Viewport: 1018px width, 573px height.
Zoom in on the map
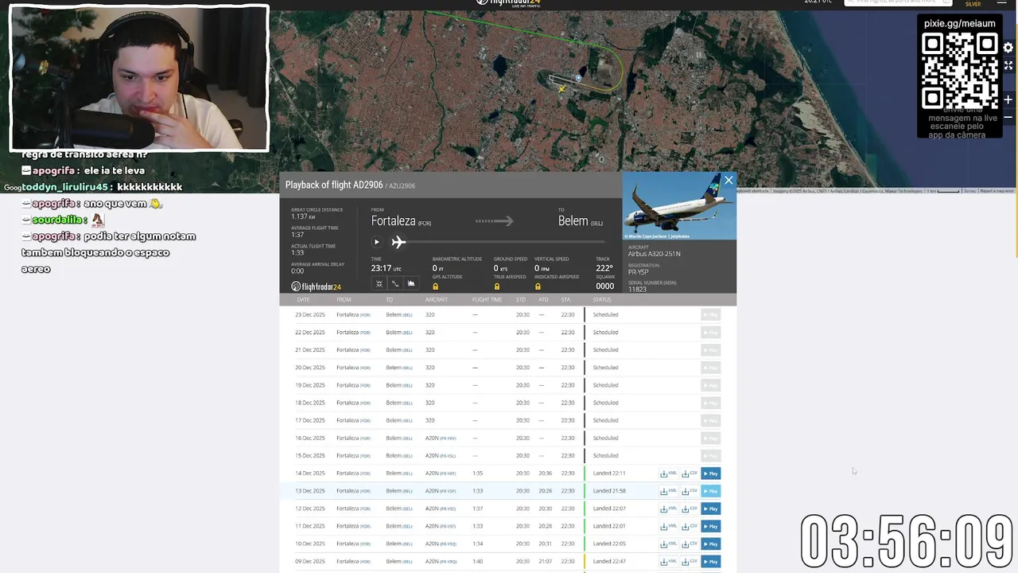(1008, 100)
